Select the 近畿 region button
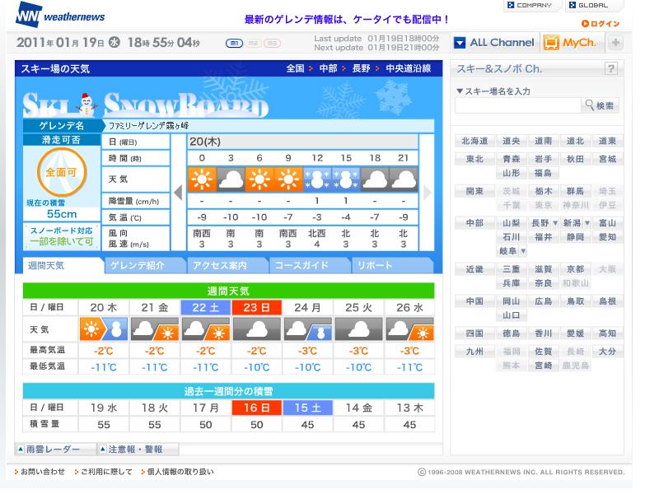This screenshot has width=659, height=494. (474, 269)
